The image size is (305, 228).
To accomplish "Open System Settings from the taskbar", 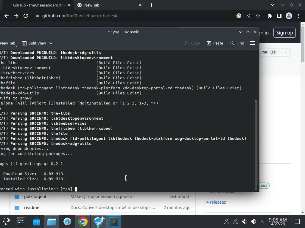I will (21, 221).
